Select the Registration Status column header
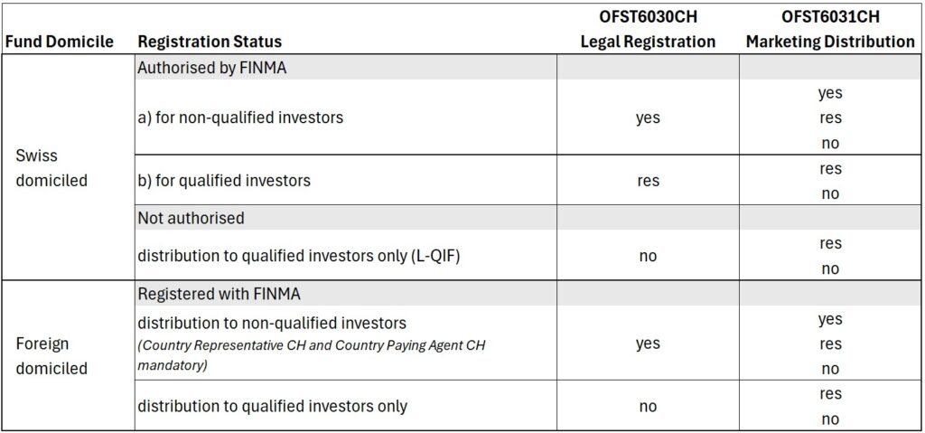925x433 pixels. click(209, 42)
